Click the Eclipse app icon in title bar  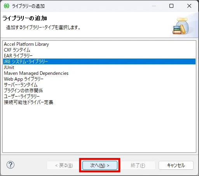7,6
